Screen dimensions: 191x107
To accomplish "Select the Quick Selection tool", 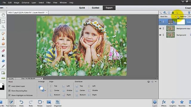I will [x=3, y=27].
